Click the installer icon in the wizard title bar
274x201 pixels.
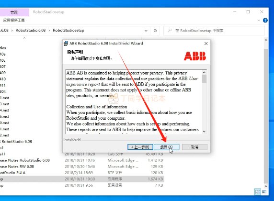click(x=66, y=44)
